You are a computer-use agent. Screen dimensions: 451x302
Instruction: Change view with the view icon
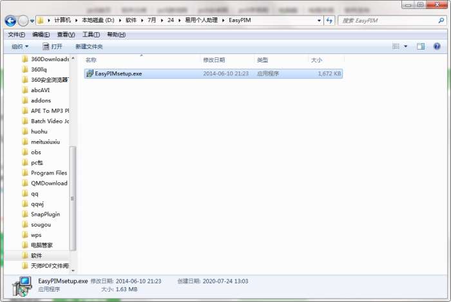(396, 46)
